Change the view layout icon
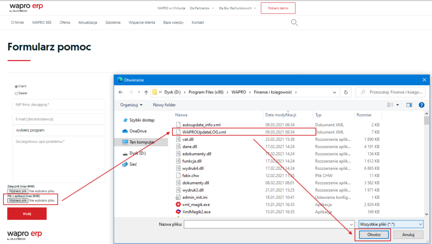The image size is (432, 244). click(390, 105)
